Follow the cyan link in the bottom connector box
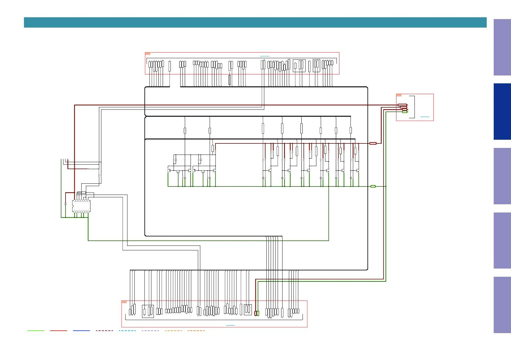The width and height of the screenshot is (511, 361). click(230, 325)
